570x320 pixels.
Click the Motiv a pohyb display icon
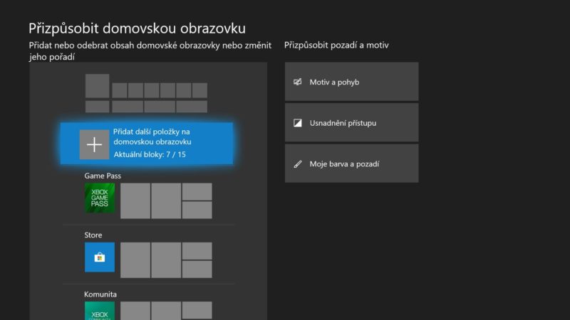pyautogui.click(x=297, y=82)
